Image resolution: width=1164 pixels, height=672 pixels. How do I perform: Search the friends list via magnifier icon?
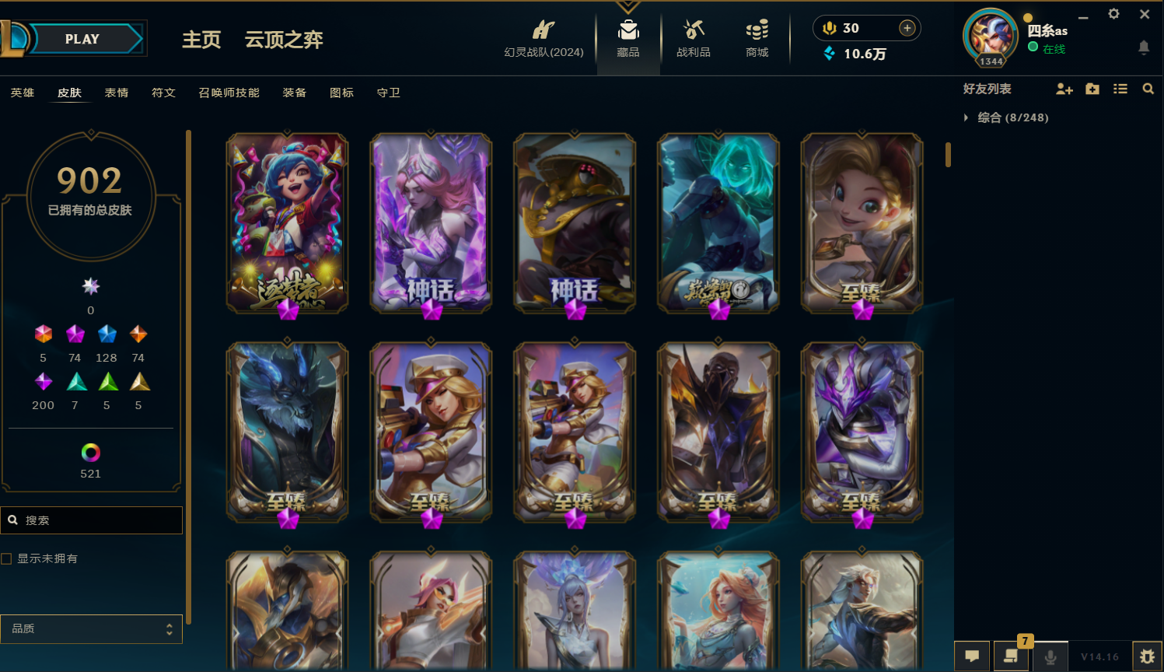(x=1148, y=89)
